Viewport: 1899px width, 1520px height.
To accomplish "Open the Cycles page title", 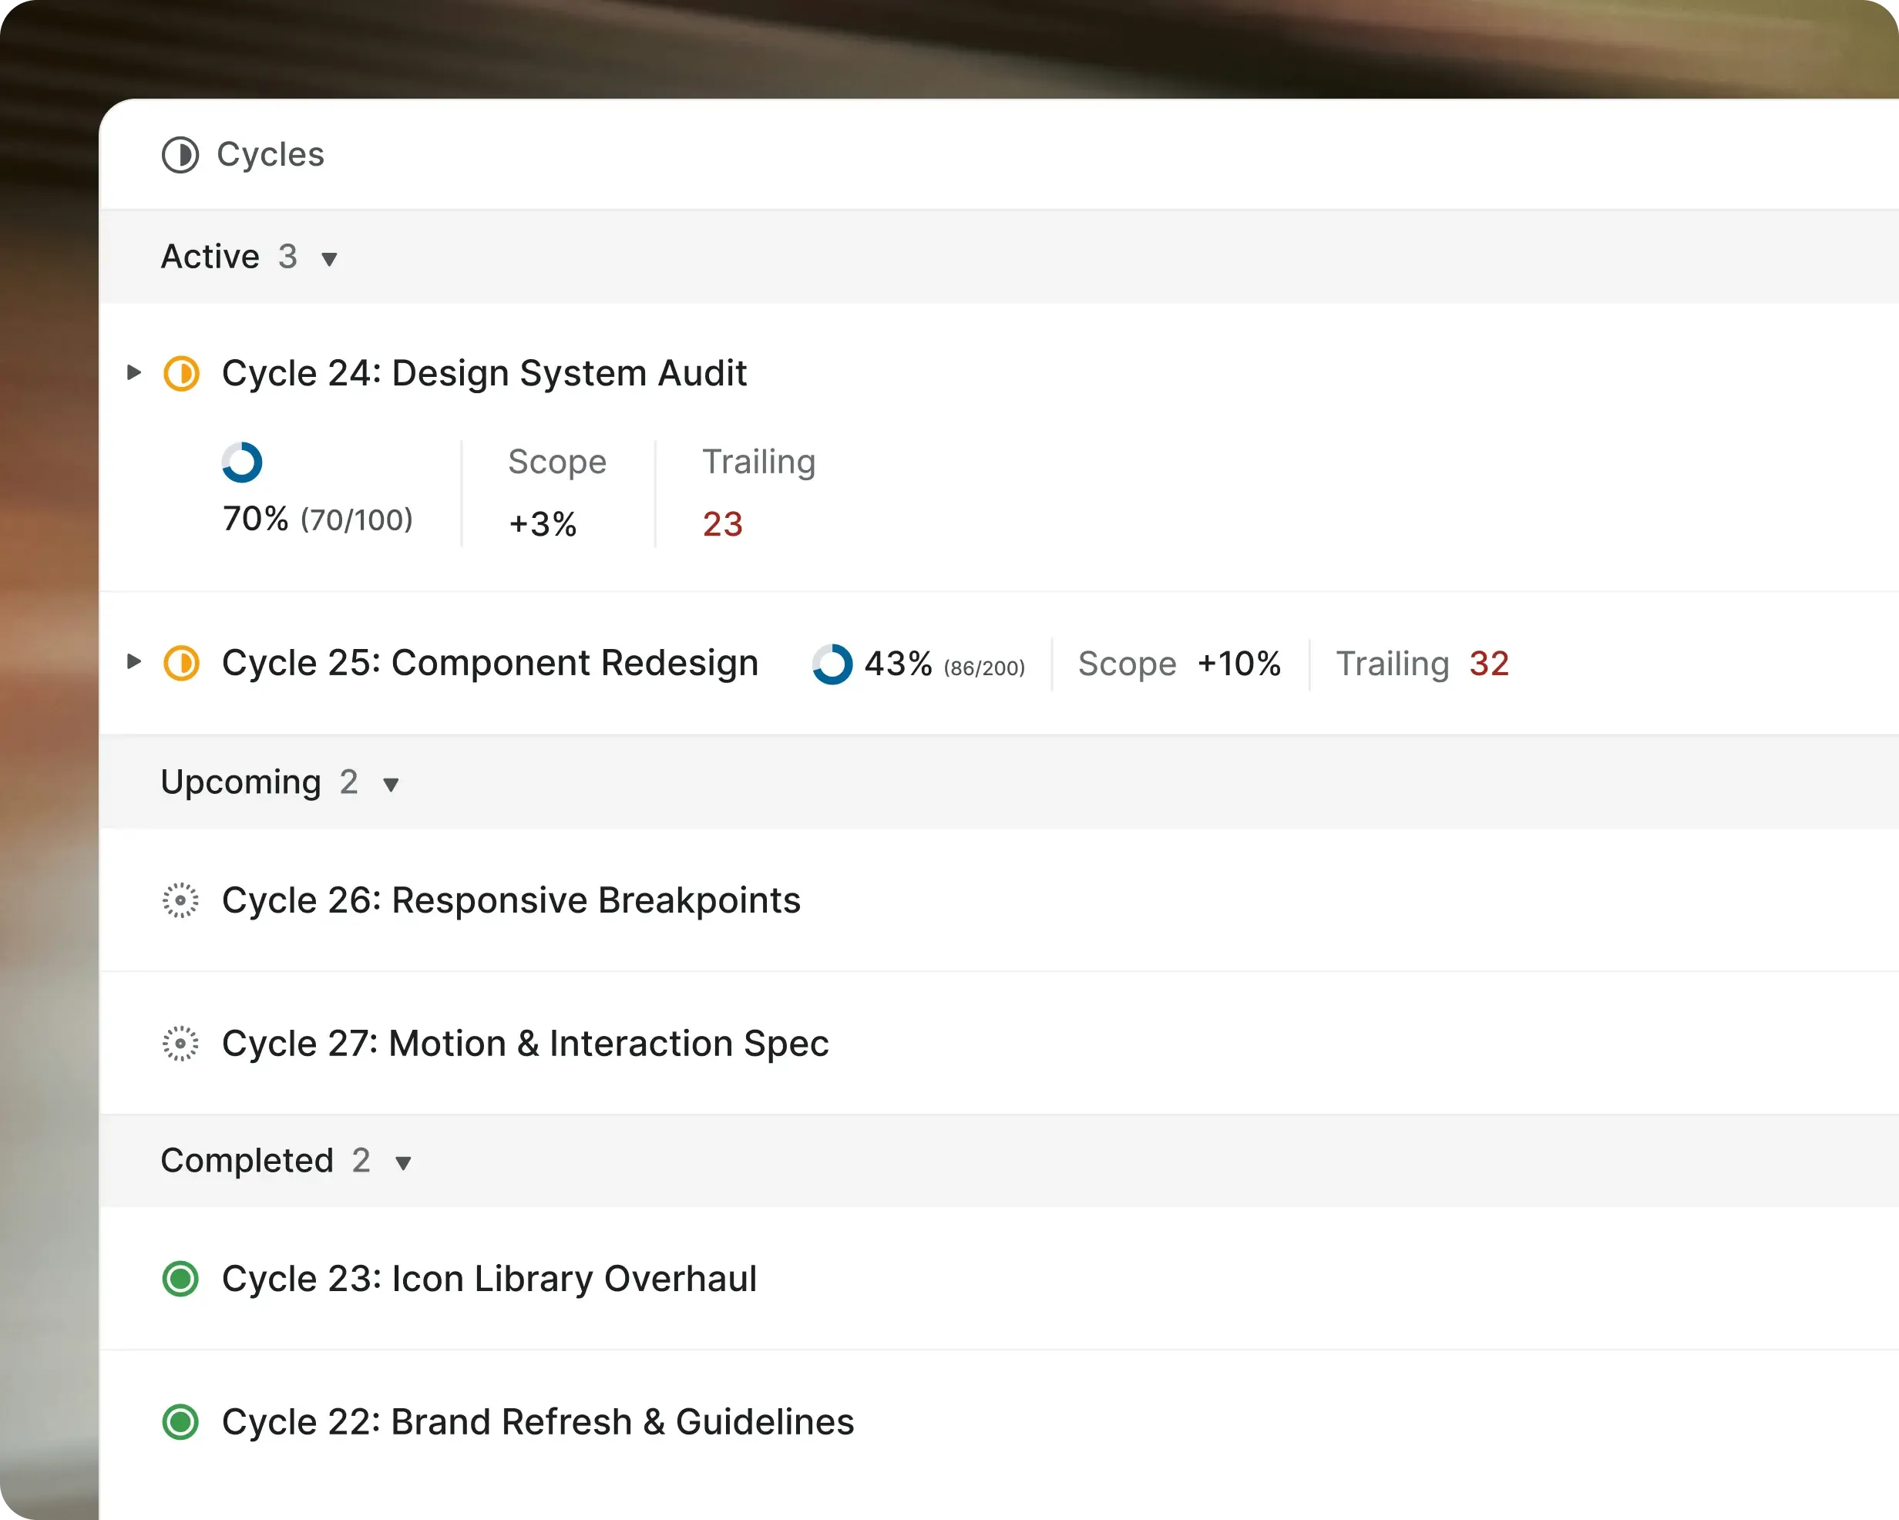I will coord(271,155).
